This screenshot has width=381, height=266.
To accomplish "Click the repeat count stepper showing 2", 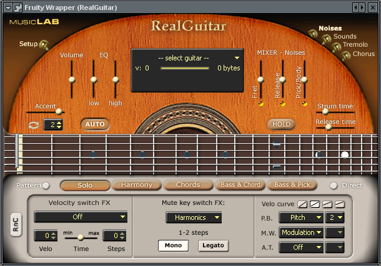I will click(x=53, y=125).
